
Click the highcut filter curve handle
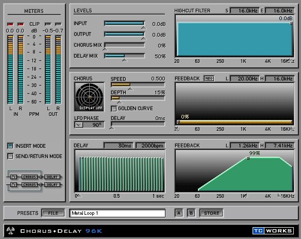coord(291,23)
